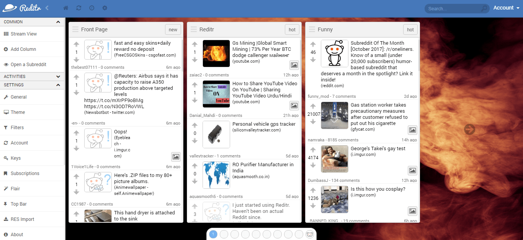Open the Account dropdown menu
The image size is (523, 240).
[506, 8]
